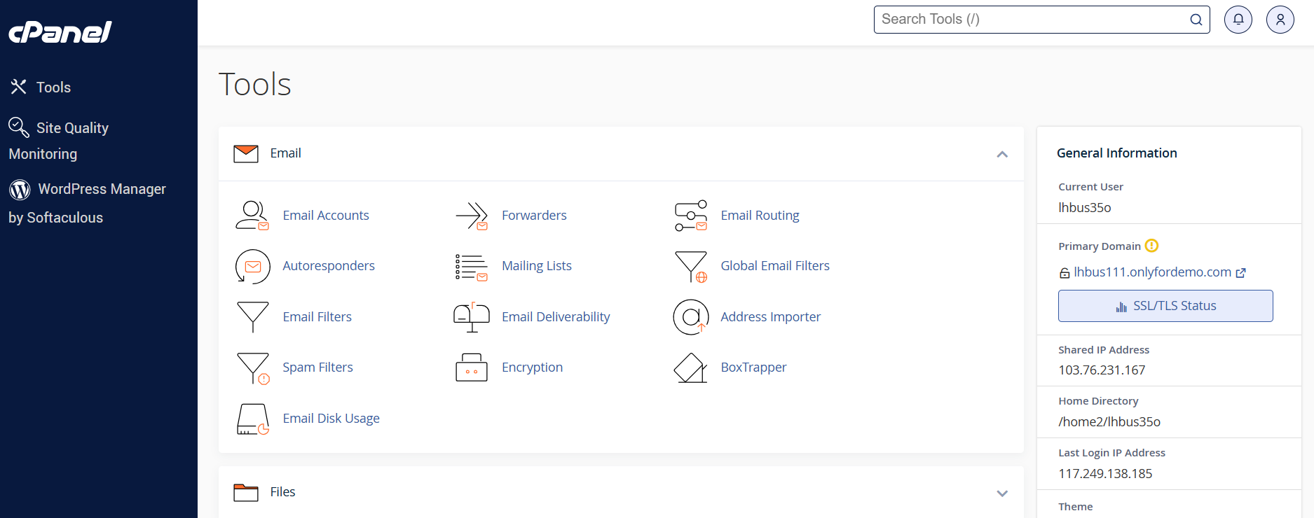Select the home directory /home2/lhbus35o text
This screenshot has height=518, width=1314.
click(x=1109, y=422)
